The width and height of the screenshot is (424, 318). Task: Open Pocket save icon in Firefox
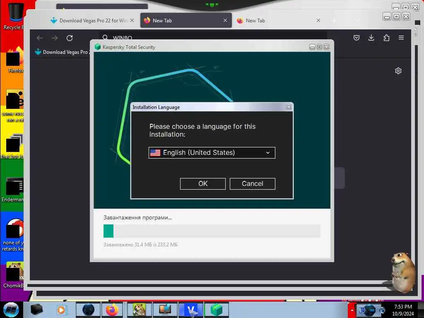coord(357,38)
